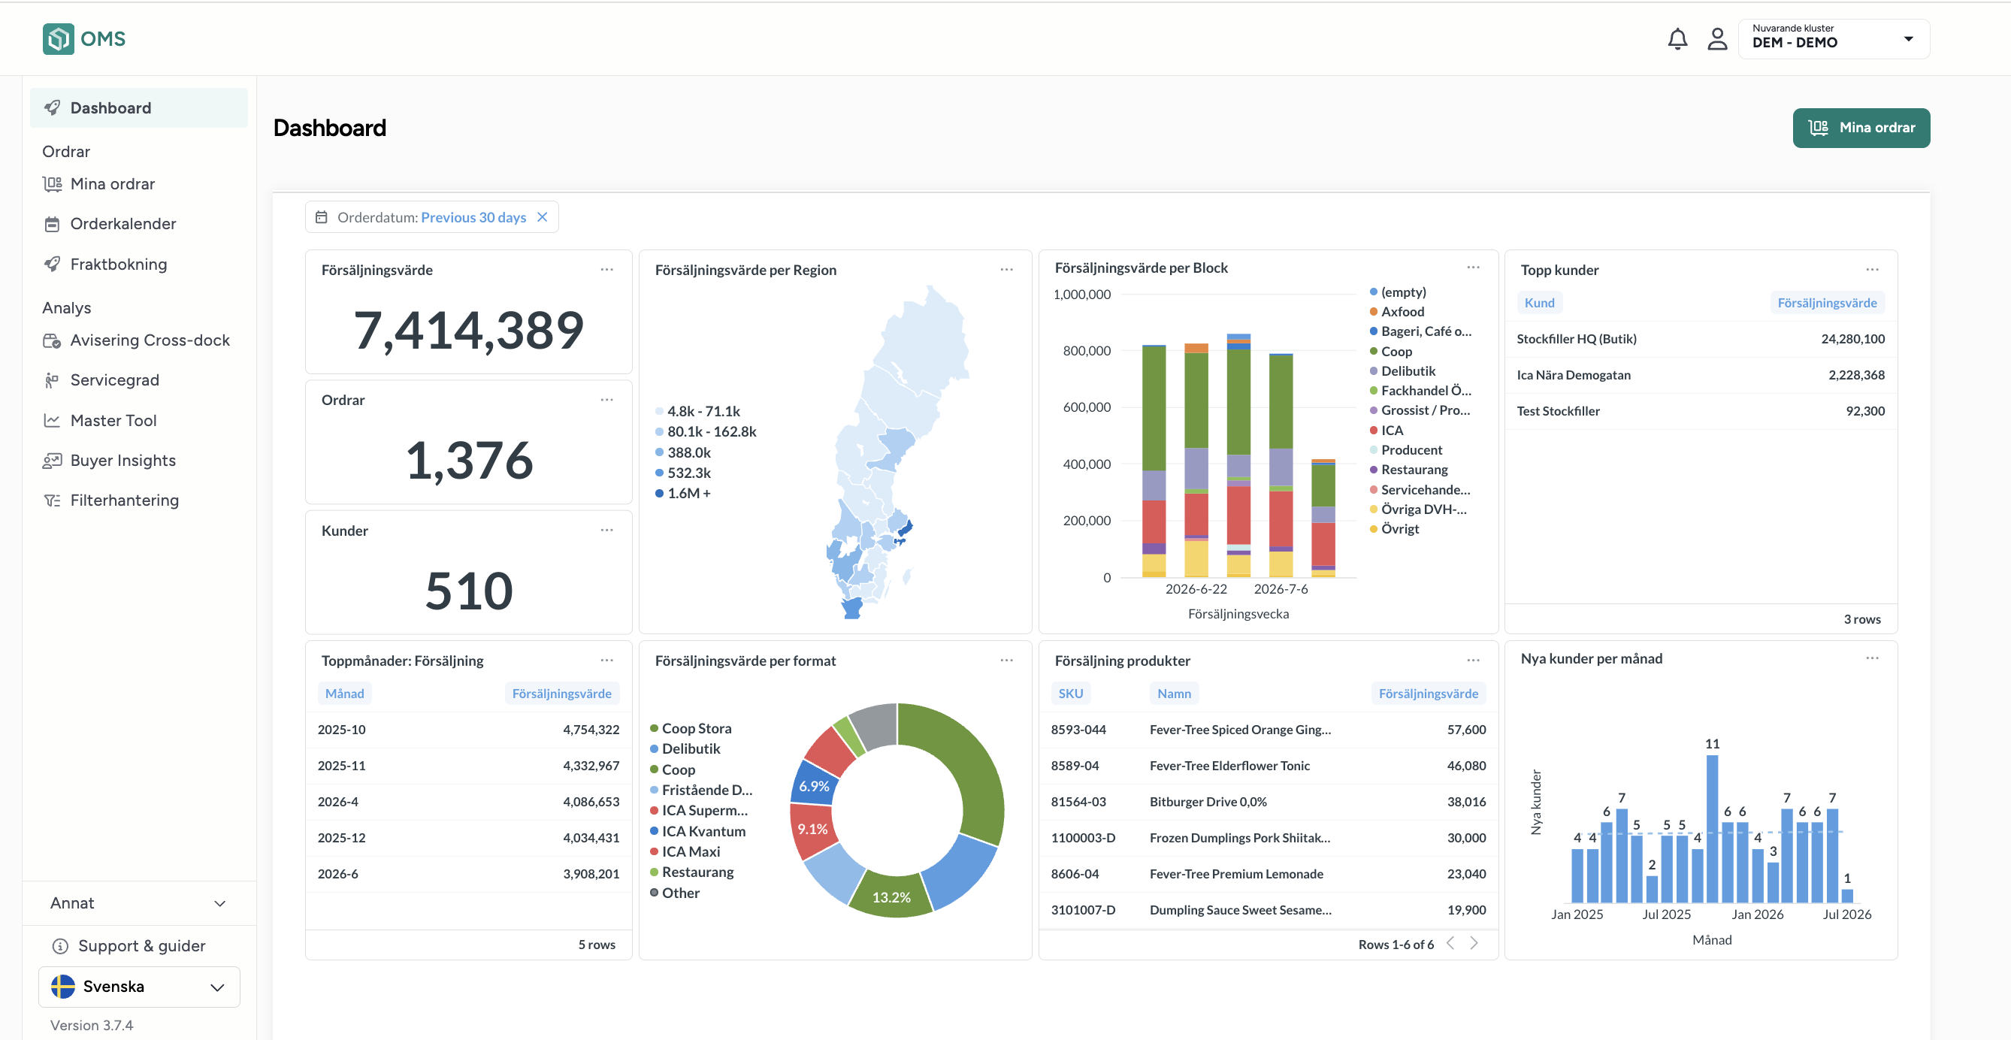Open Support & guider link

pos(141,945)
